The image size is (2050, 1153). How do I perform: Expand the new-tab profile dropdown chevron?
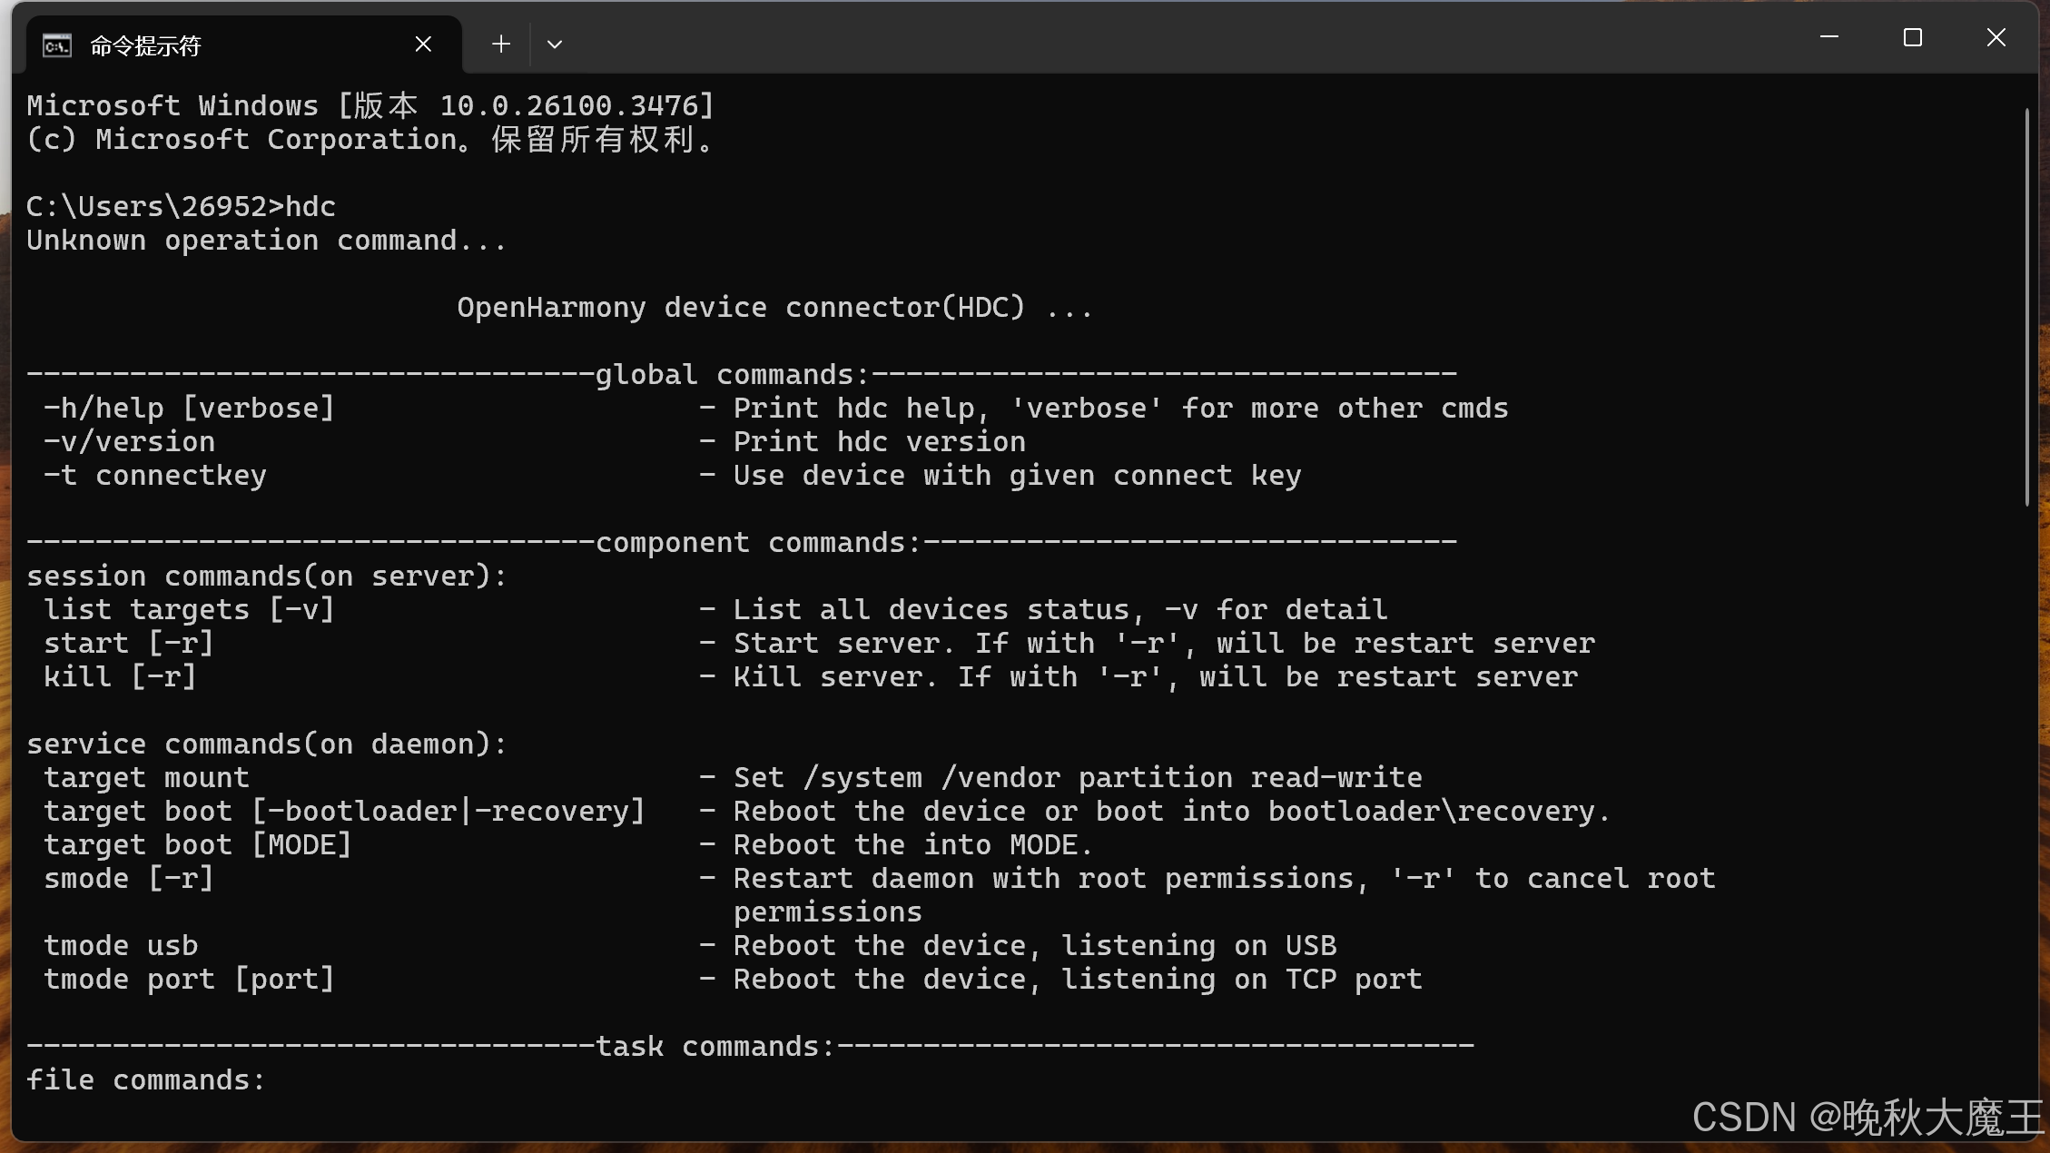coord(555,44)
